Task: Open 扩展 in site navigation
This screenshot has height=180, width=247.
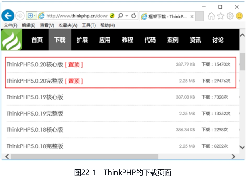Action: (82, 40)
